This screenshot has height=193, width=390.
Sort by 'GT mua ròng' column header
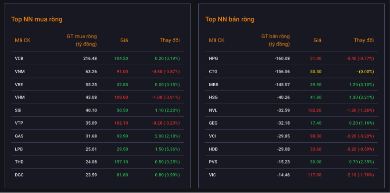click(x=82, y=40)
